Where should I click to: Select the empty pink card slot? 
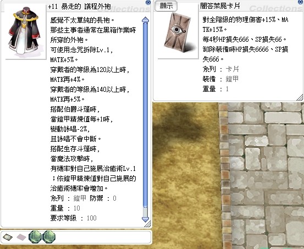point(21,237)
